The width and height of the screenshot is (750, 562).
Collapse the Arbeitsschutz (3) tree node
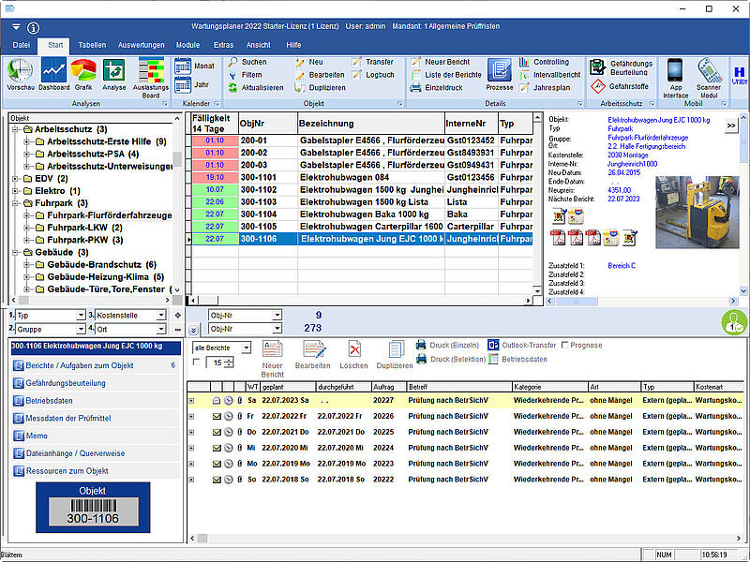coord(15,129)
